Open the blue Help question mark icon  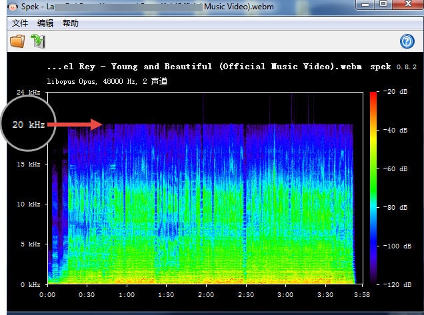point(407,42)
